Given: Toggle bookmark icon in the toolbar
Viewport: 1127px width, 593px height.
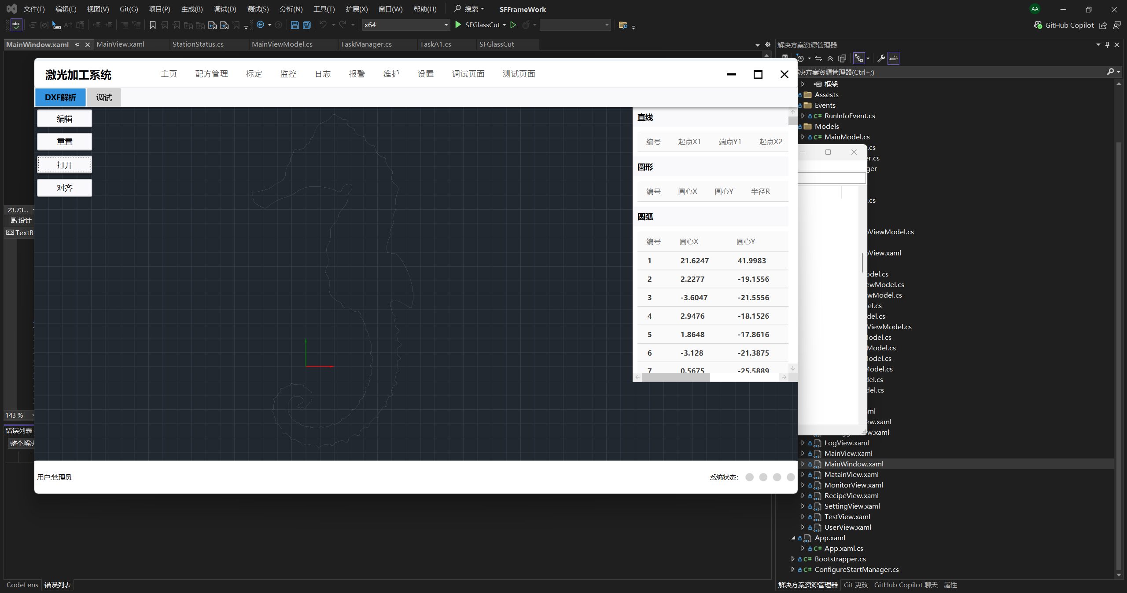Looking at the screenshot, I should pos(153,25).
